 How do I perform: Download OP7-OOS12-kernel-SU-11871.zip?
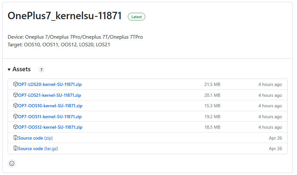click(x=50, y=127)
